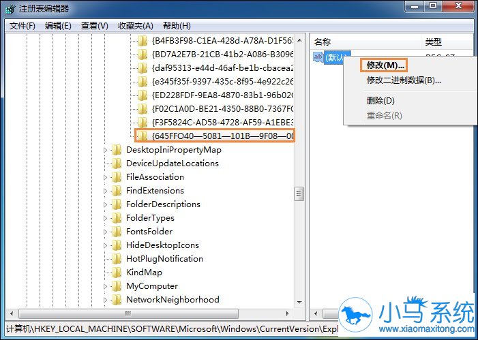This screenshot has height=340, width=478.
Task: Click HotPlugNotification folder icon
Action: tap(117, 259)
